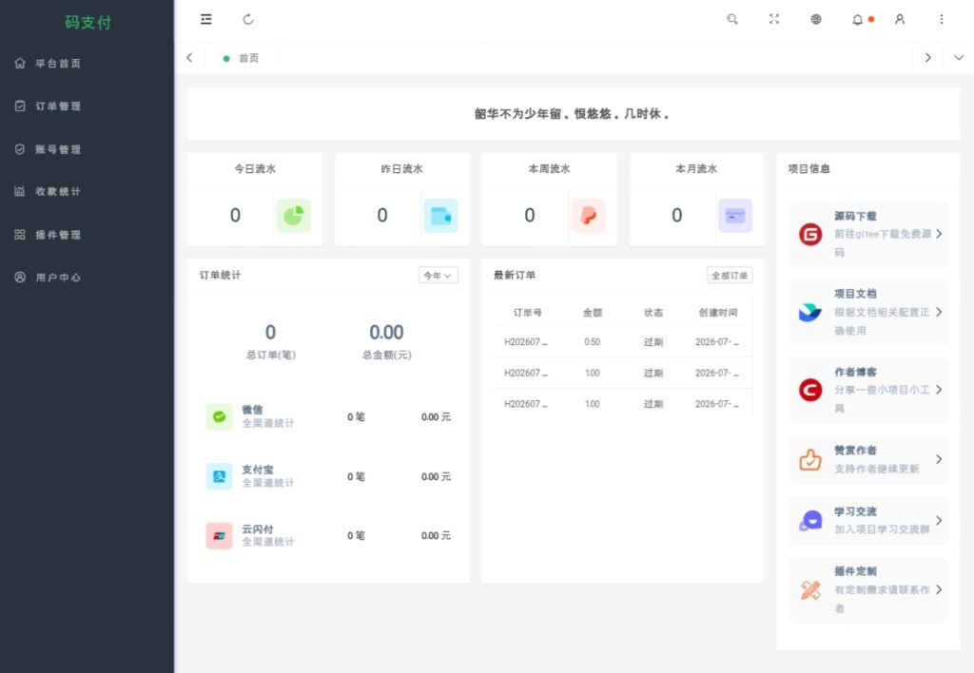The image size is (974, 673).
Task: Collapse the sidebar with the menu fold icon
Action: 206,19
